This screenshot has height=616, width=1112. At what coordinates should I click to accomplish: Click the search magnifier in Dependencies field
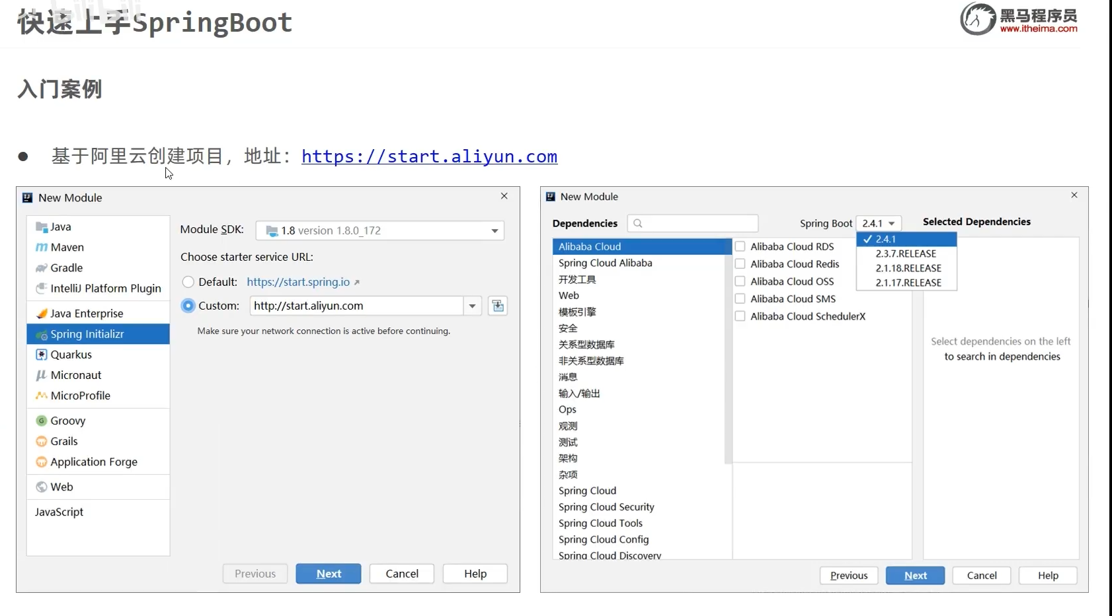(x=638, y=223)
